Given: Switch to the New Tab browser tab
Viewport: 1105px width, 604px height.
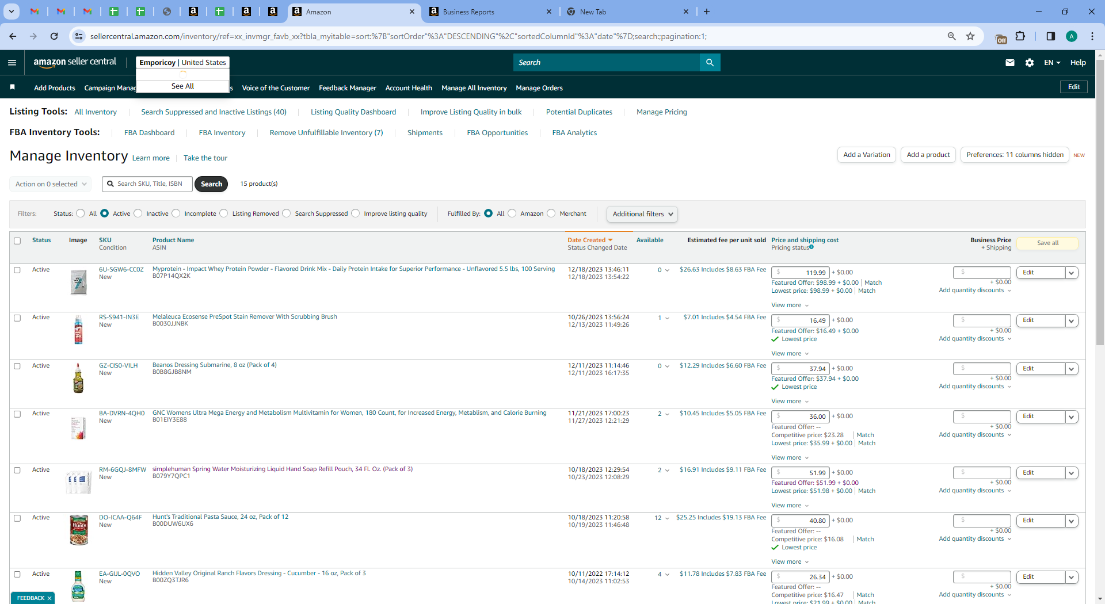Looking at the screenshot, I should point(627,12).
